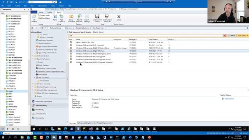Open the Phased Deployments tab
Image resolution: width=249 pixels, height=140 pixels.
104,123
